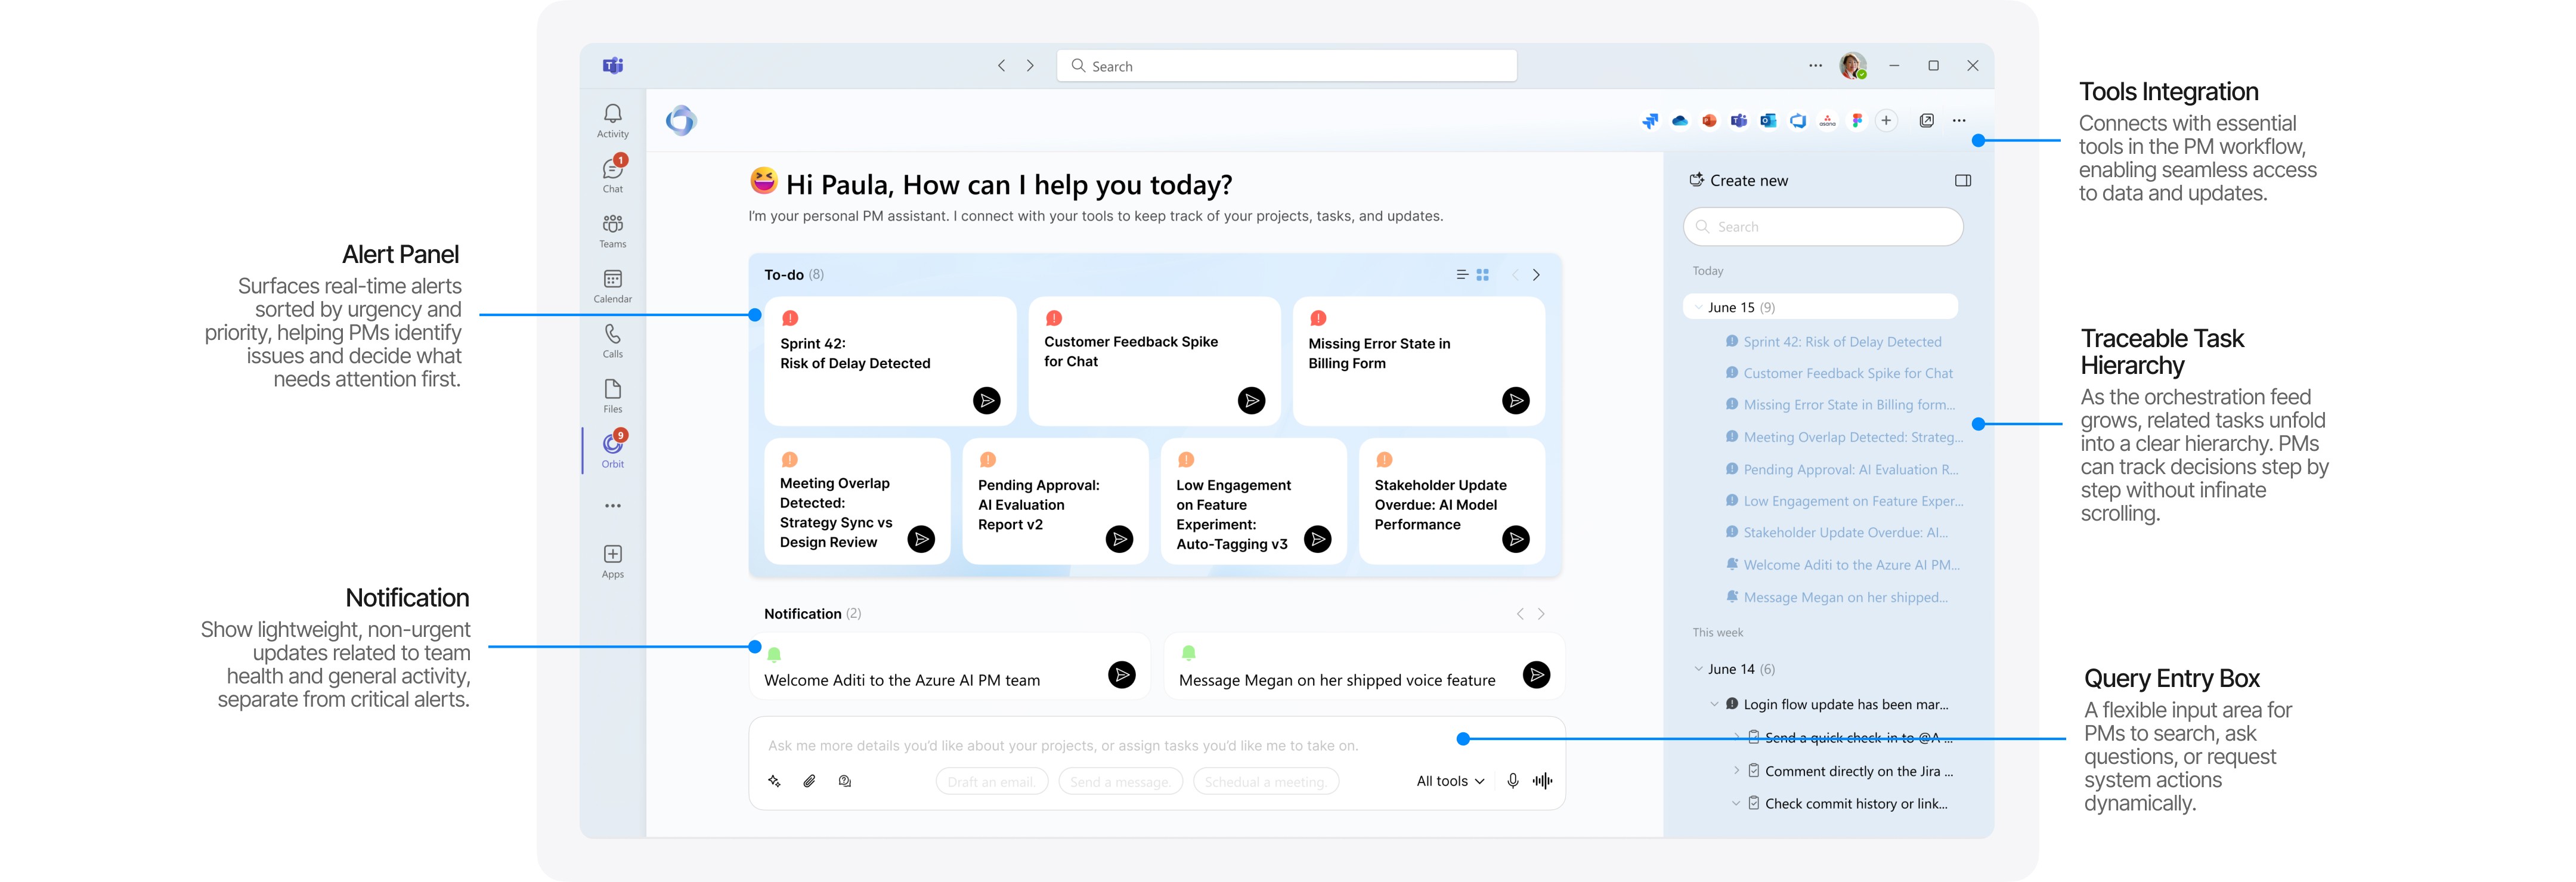Switch To-do to grid view

click(x=1483, y=275)
